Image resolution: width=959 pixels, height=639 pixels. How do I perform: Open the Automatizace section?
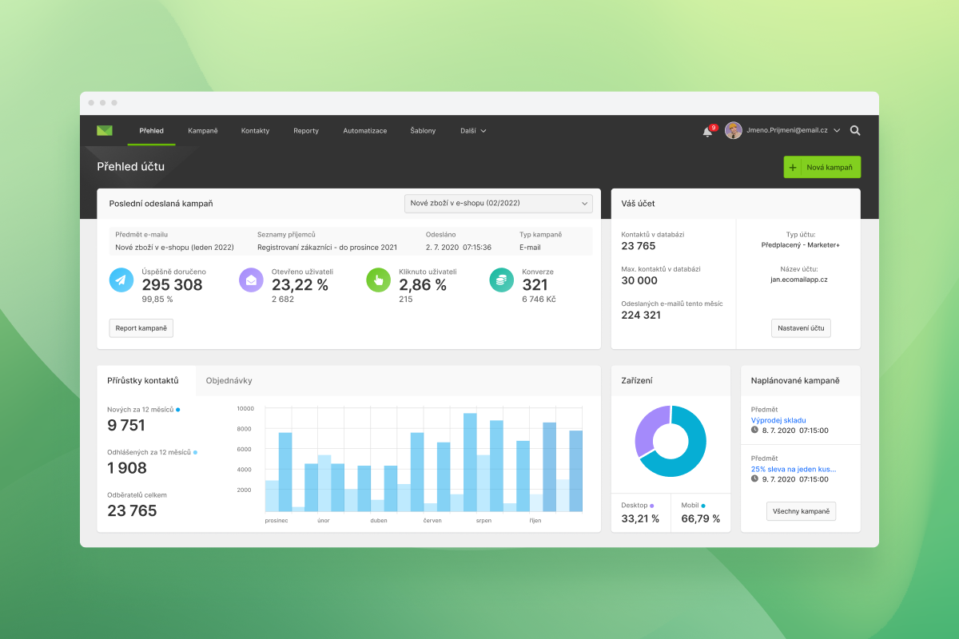pyautogui.click(x=365, y=130)
